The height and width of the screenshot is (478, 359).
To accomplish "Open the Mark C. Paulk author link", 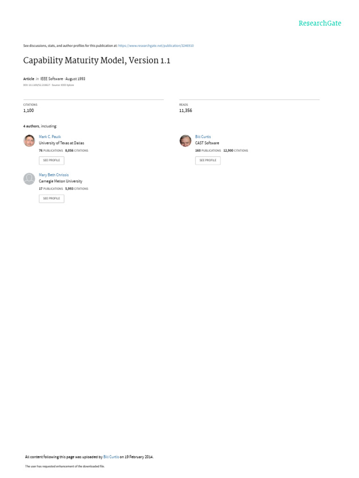I will click(50, 137).
